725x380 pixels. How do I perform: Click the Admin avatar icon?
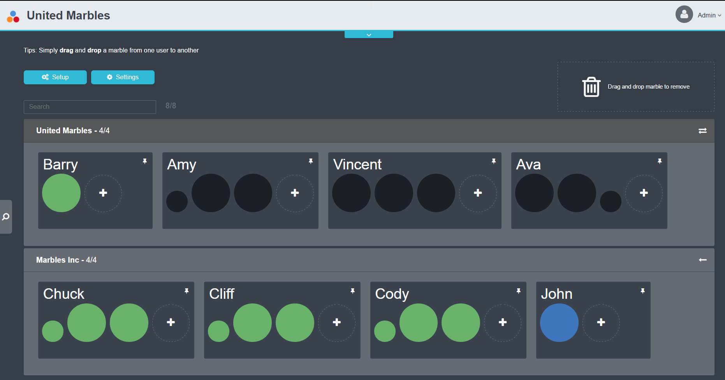[x=684, y=14]
